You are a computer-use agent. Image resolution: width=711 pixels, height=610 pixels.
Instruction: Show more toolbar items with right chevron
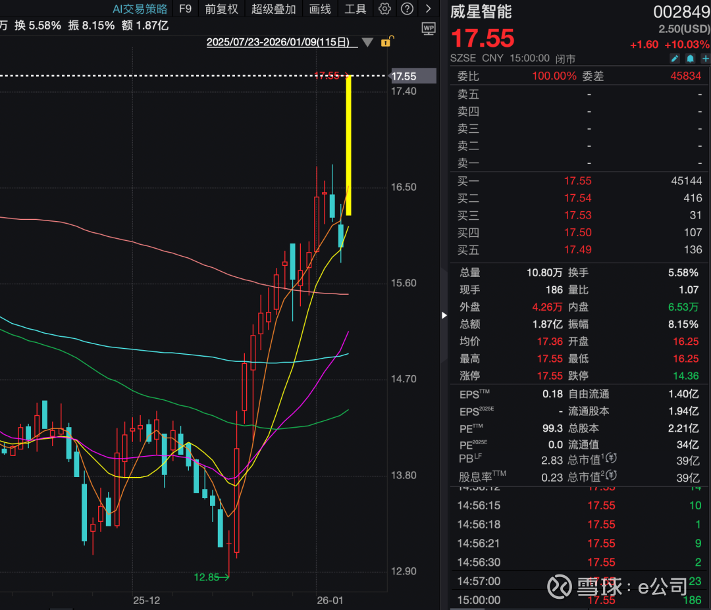(428, 9)
